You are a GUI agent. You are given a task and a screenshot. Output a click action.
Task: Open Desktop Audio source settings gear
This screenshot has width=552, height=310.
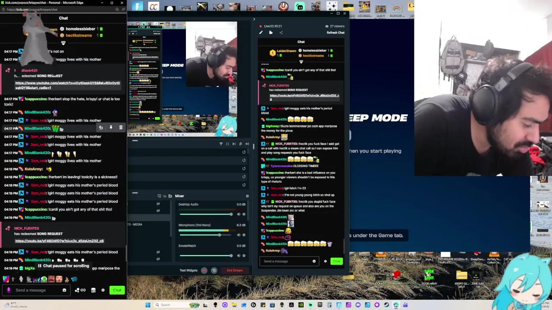[244, 214]
